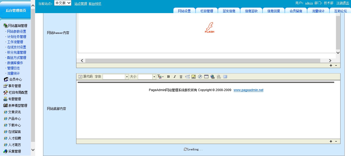Click the 注销退出 logout link
Image resolution: width=351 pixels, height=156 pixels.
tap(343, 3)
